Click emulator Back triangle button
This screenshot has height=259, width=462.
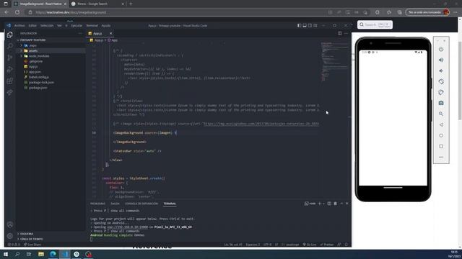click(x=441, y=124)
